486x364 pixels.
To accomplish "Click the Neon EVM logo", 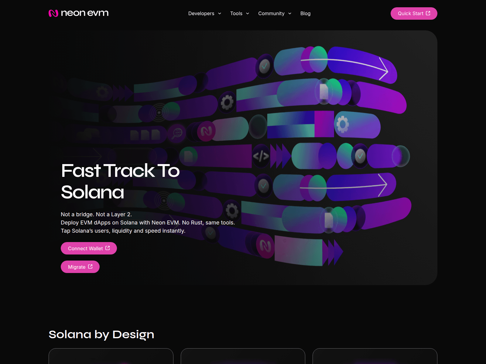I will [x=78, y=13].
